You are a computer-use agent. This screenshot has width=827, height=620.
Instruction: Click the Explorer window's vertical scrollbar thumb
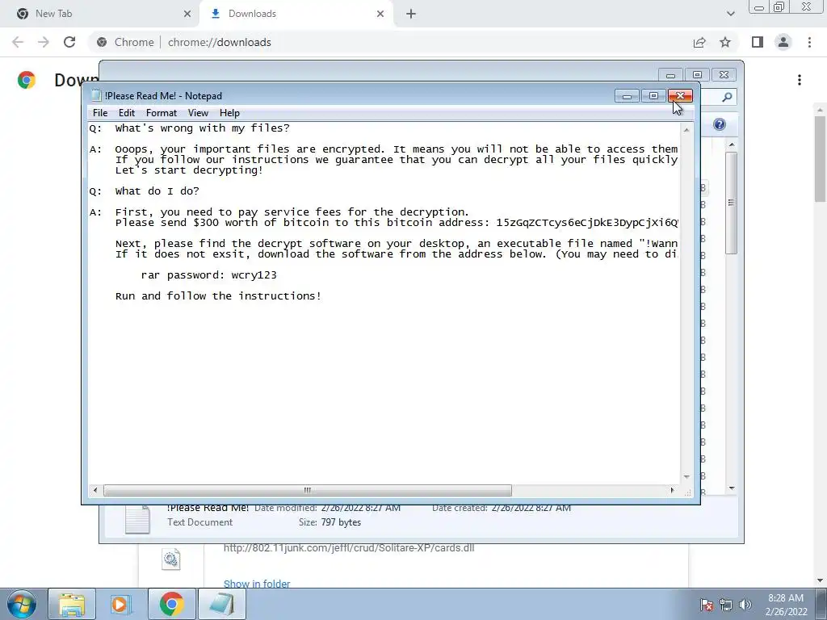coord(731,203)
